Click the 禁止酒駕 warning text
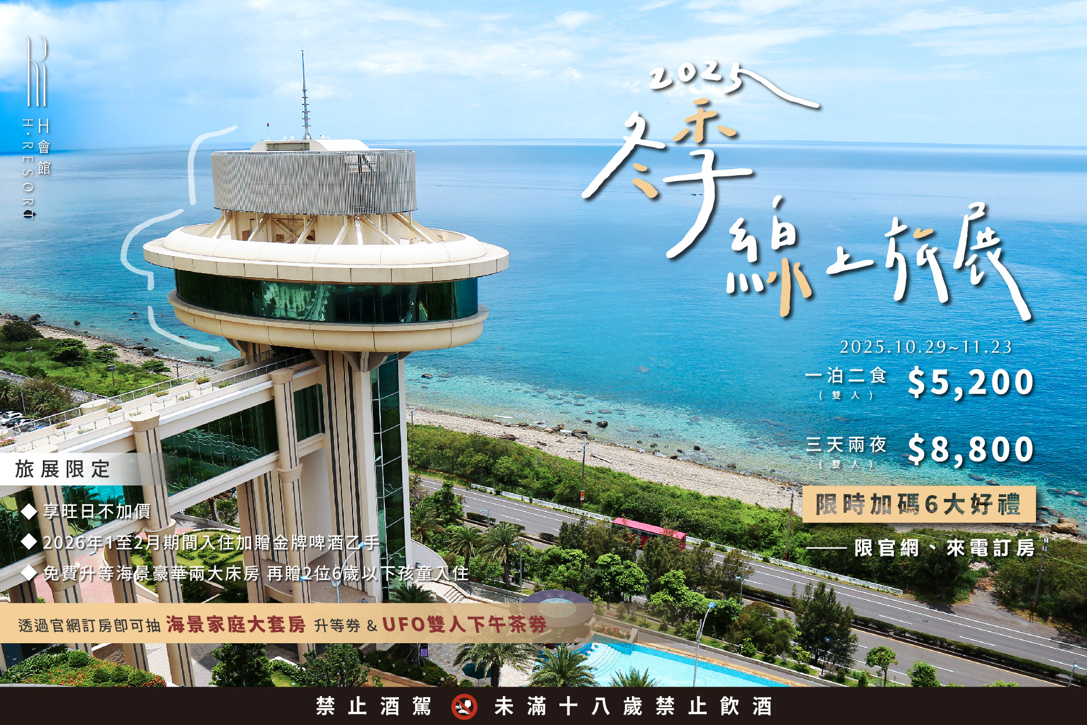The width and height of the screenshot is (1087, 725). (x=374, y=706)
